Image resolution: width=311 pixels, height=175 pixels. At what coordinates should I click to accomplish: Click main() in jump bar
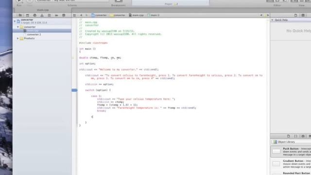[x=154, y=15]
